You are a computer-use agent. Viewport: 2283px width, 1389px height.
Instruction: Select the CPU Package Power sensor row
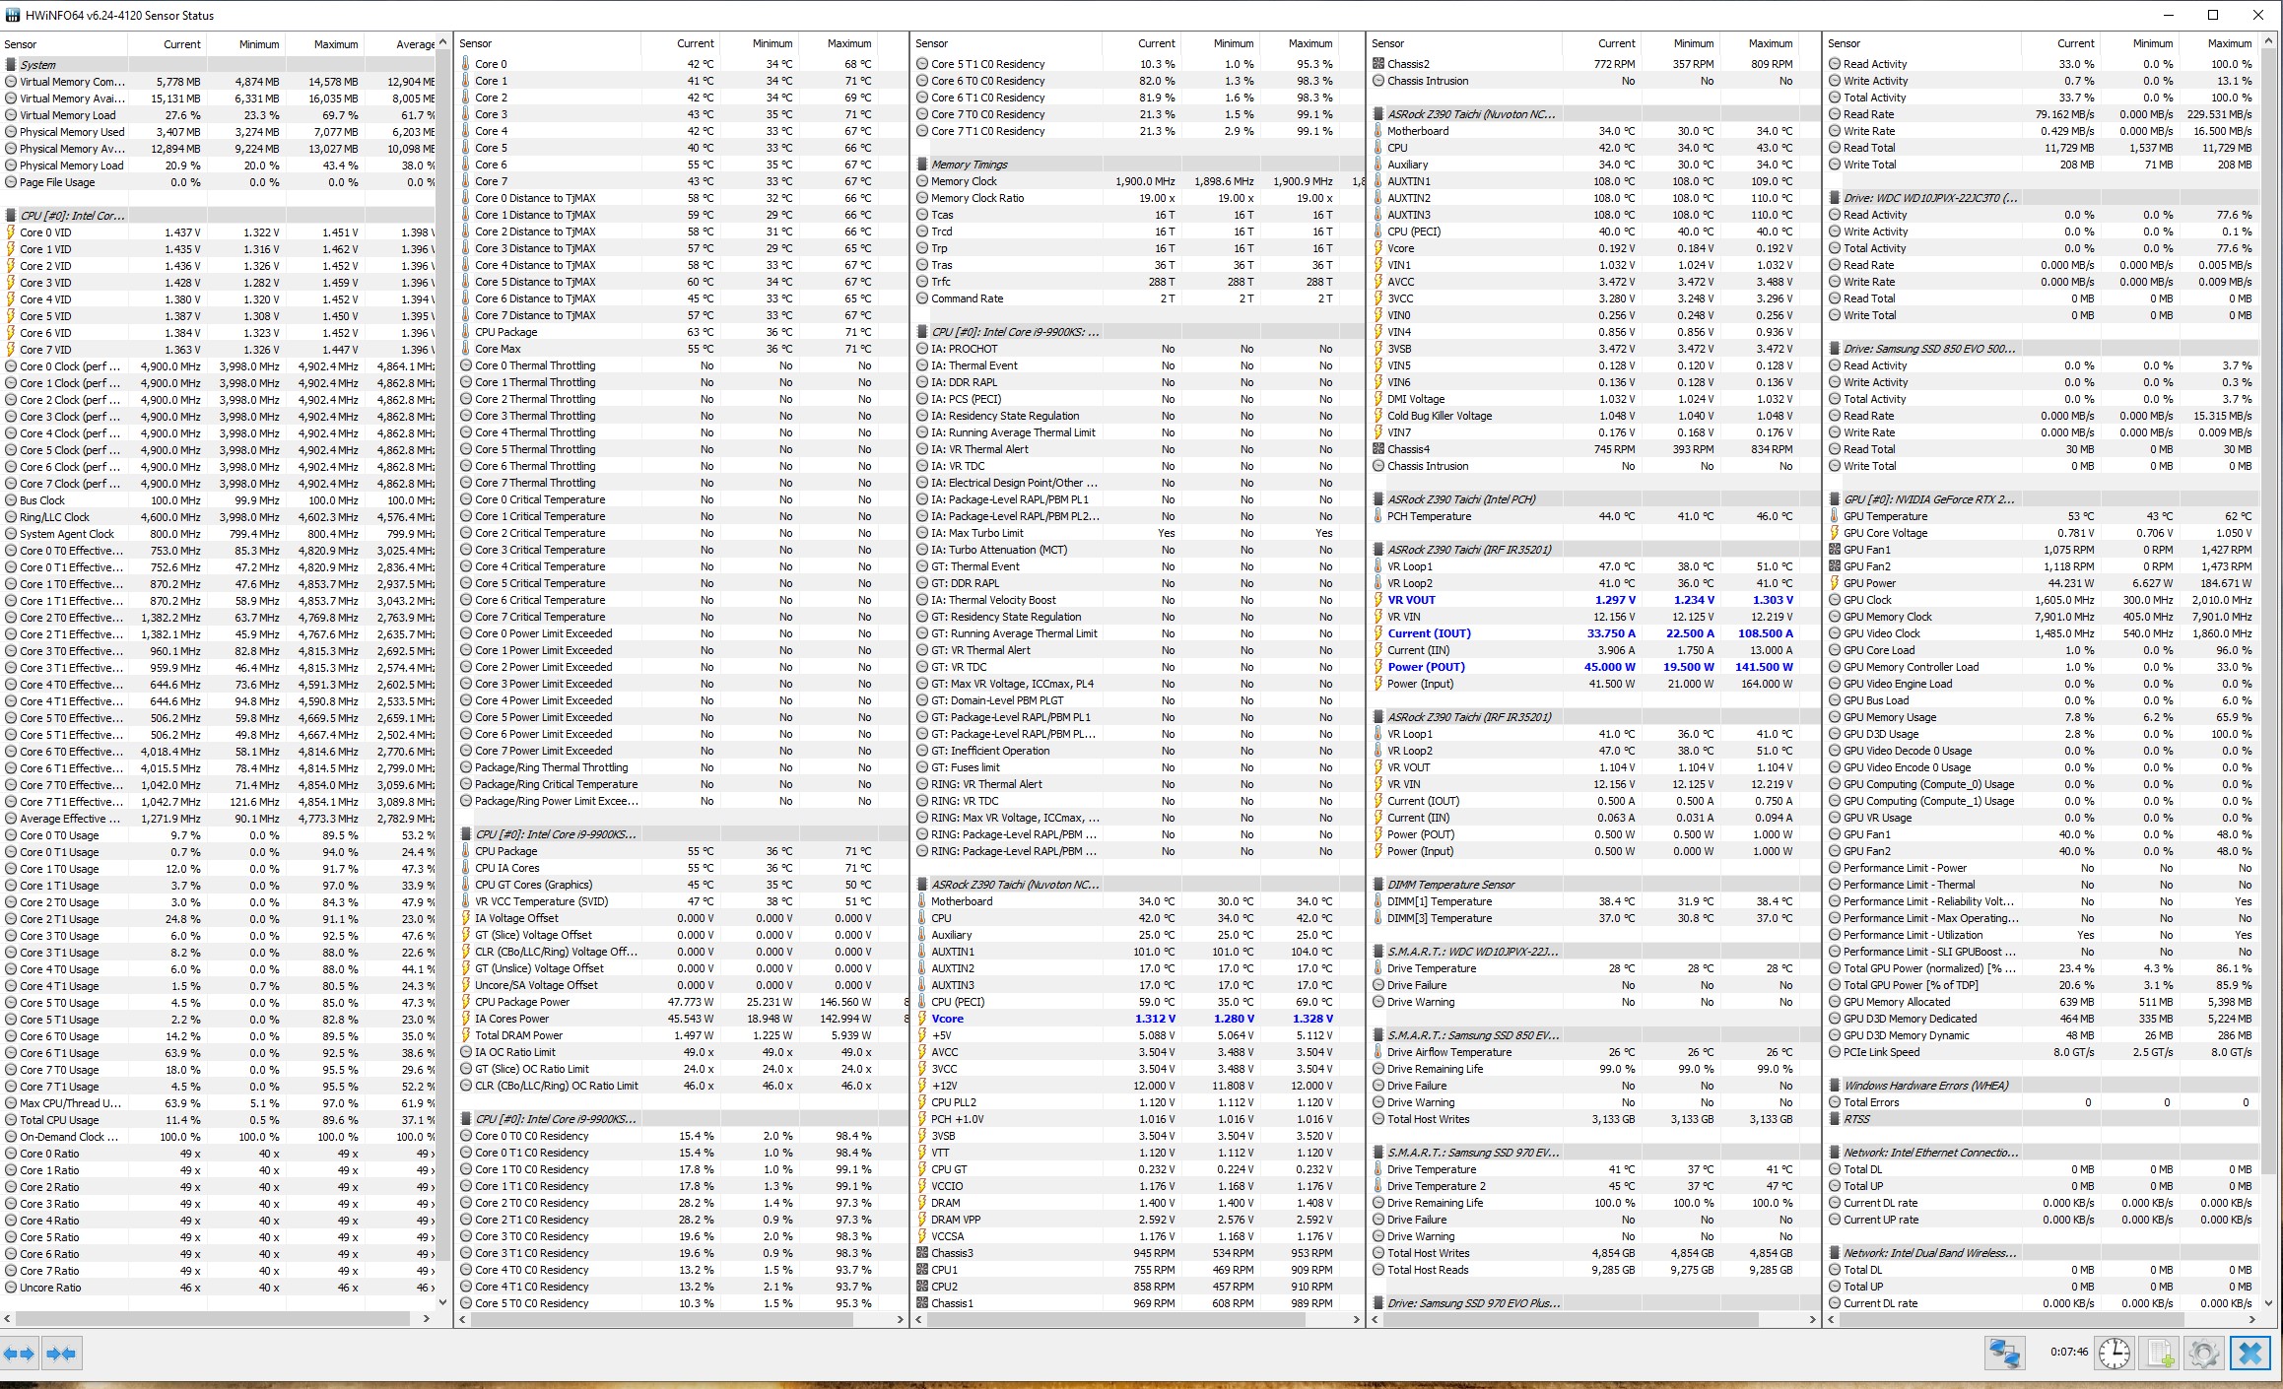[522, 1002]
